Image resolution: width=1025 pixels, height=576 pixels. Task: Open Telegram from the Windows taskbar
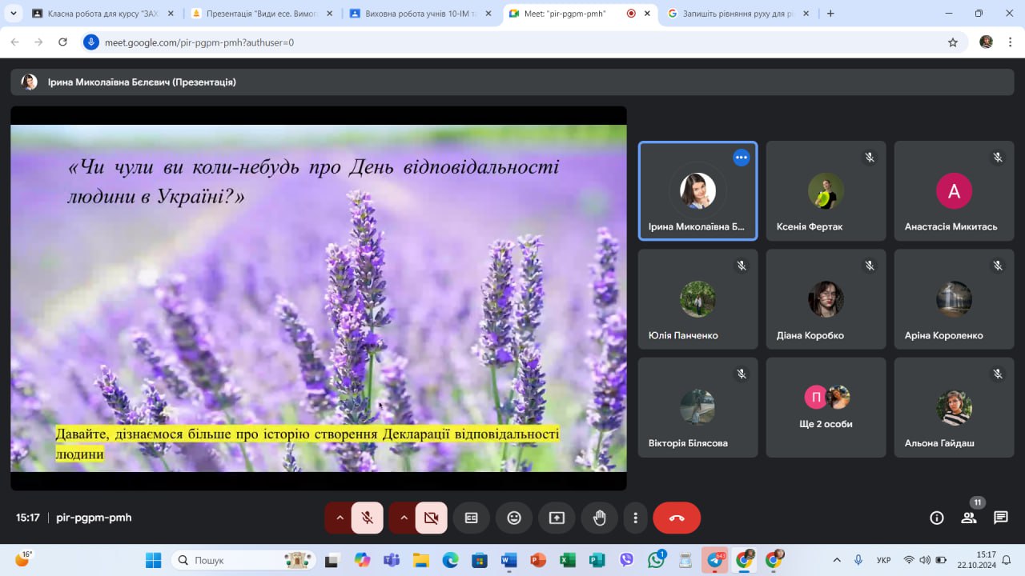click(714, 561)
